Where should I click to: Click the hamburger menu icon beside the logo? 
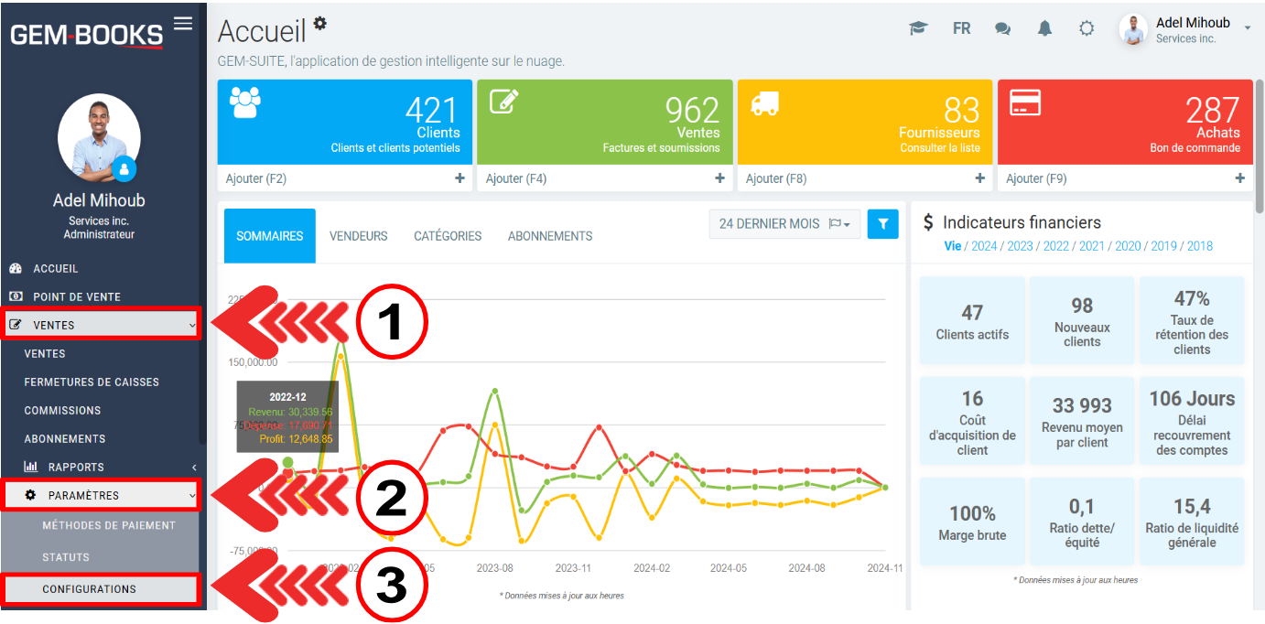pyautogui.click(x=183, y=24)
